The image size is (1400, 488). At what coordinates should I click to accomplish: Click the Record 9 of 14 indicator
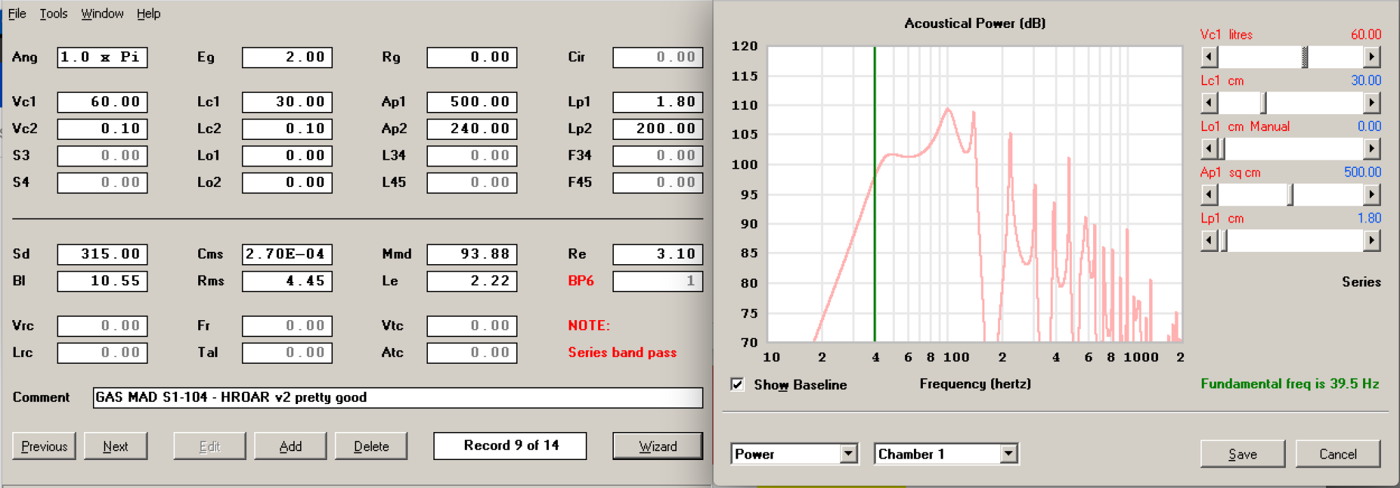click(x=510, y=446)
